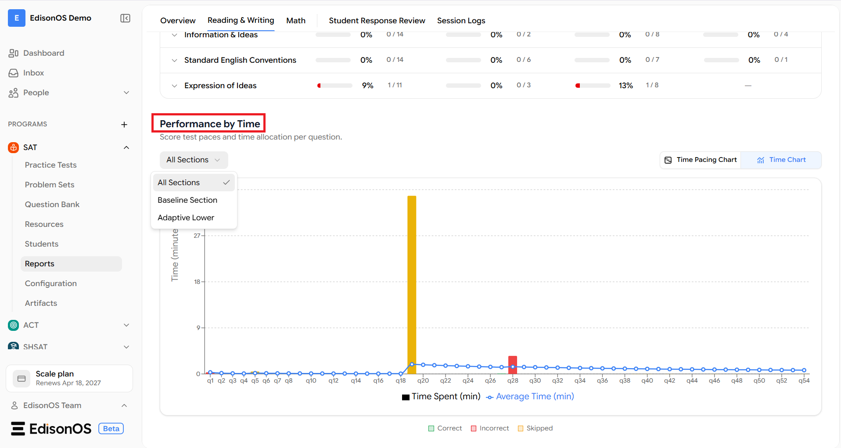Add a program with the plus icon

124,125
